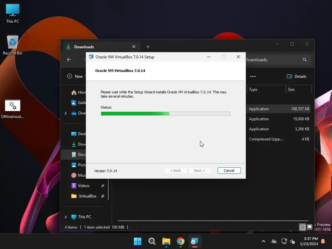
Task: Open Home in the navigation pane
Action: pos(78,92)
